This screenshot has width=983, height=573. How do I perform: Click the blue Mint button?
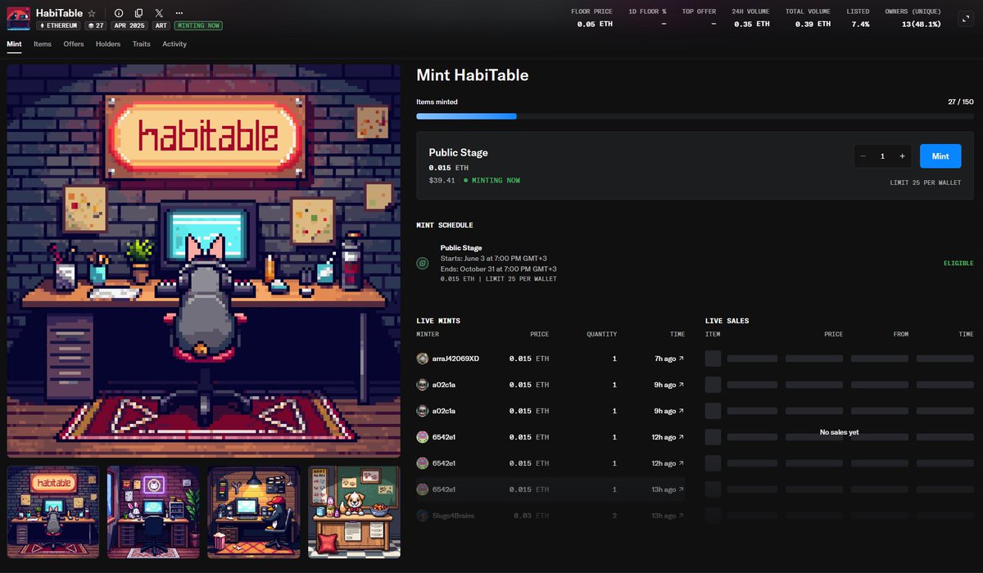point(940,156)
